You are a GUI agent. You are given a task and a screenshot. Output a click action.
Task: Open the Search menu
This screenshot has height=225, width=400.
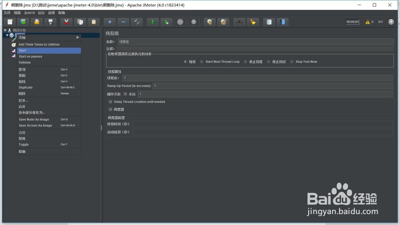pos(30,13)
